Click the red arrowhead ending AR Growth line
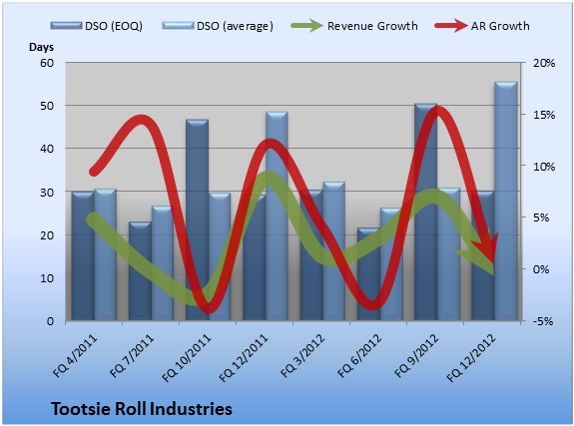Screen dimensions: 574x426 tap(486, 247)
